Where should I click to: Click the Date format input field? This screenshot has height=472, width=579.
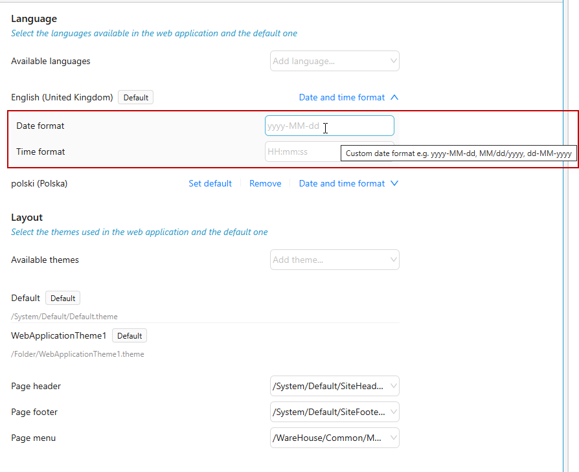330,126
